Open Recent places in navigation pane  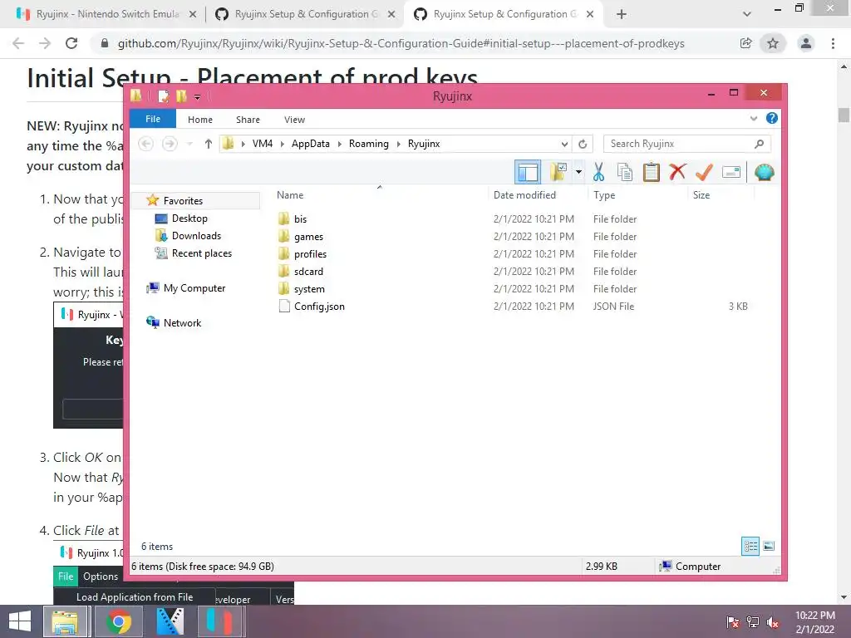(201, 253)
